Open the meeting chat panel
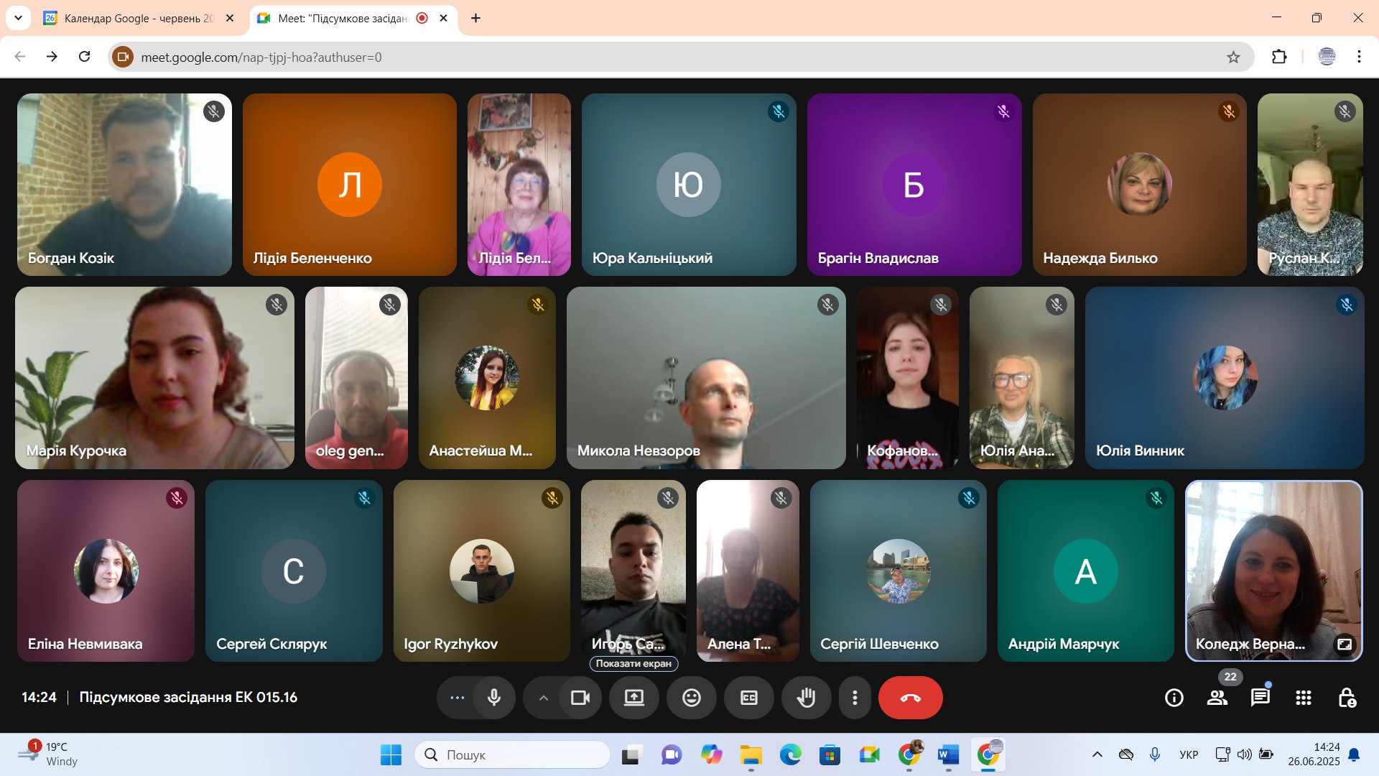 tap(1260, 698)
